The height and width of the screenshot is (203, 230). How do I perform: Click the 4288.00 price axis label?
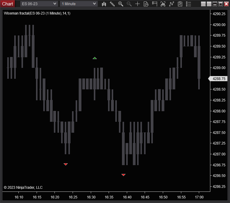coord(219,111)
